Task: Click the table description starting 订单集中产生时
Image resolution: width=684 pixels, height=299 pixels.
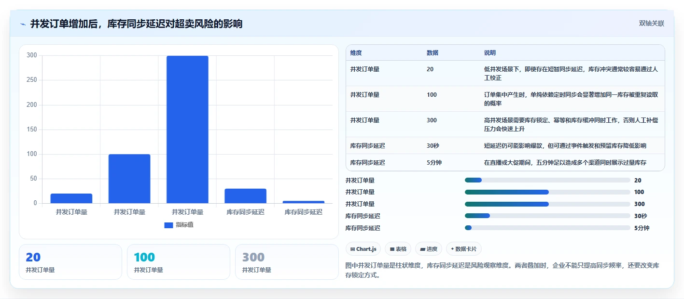Action: (x=571, y=99)
